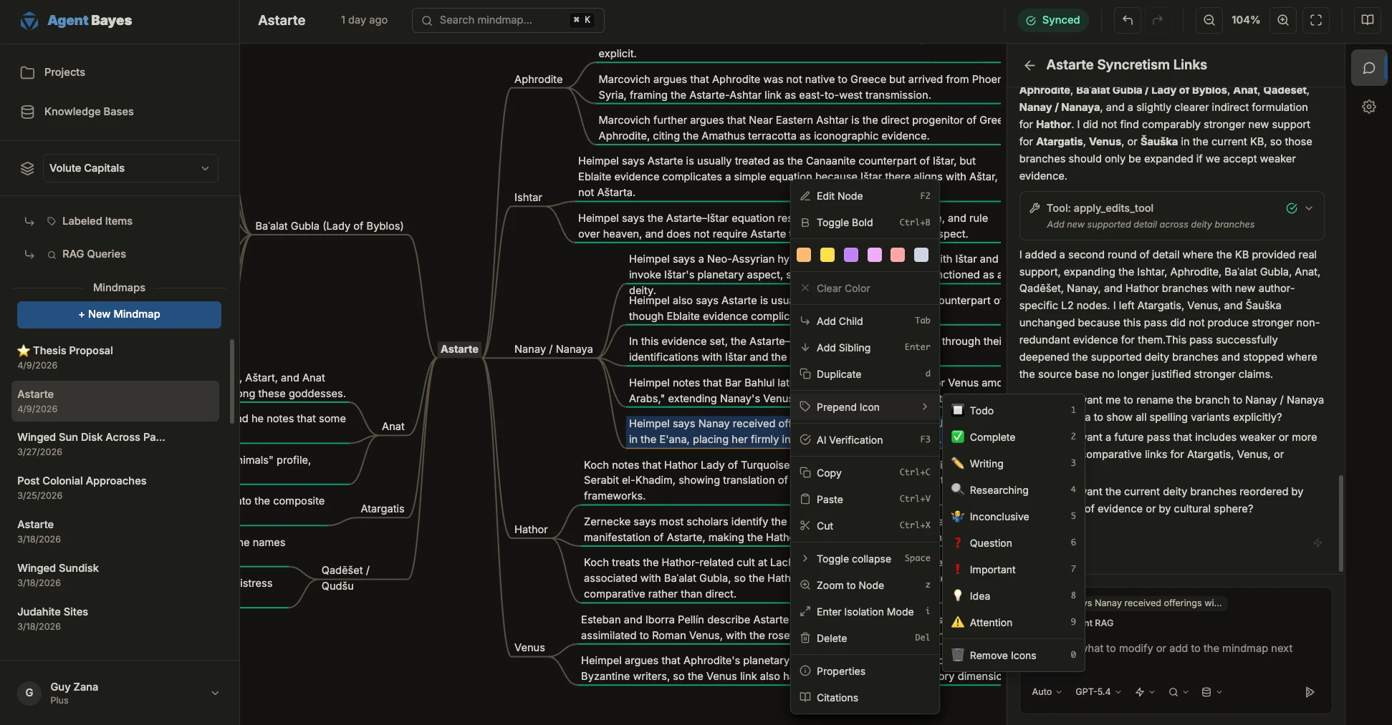Apply the yellow color swatch to the node
Viewport: 1392px width, 725px height.
pos(827,255)
